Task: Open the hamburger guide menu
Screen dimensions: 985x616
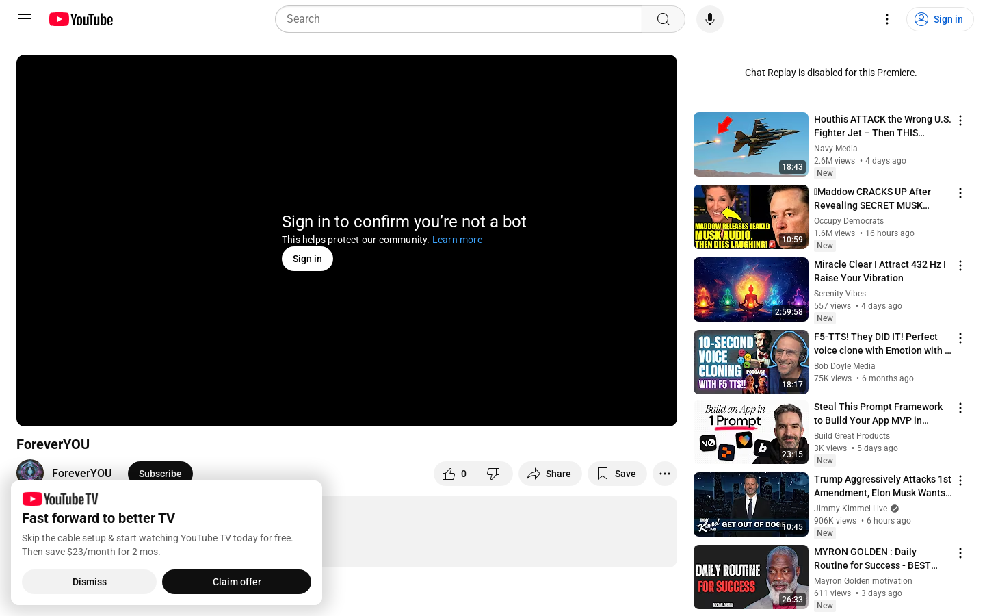Action: 25,19
